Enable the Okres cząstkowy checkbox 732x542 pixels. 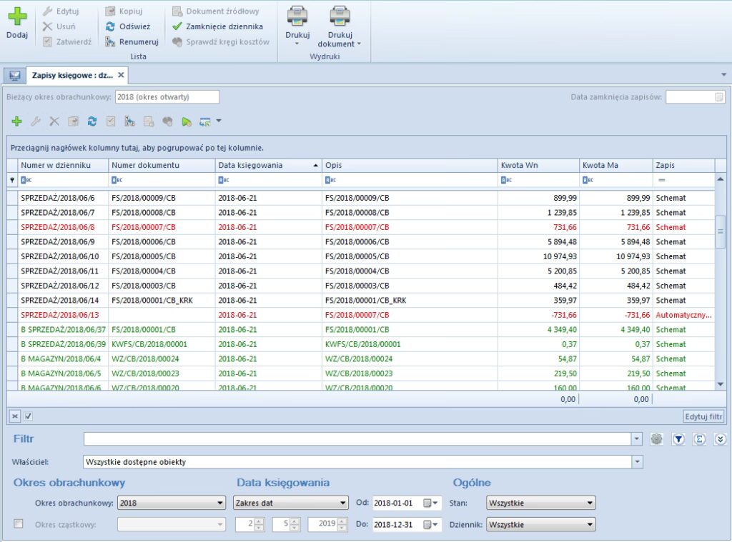19,524
